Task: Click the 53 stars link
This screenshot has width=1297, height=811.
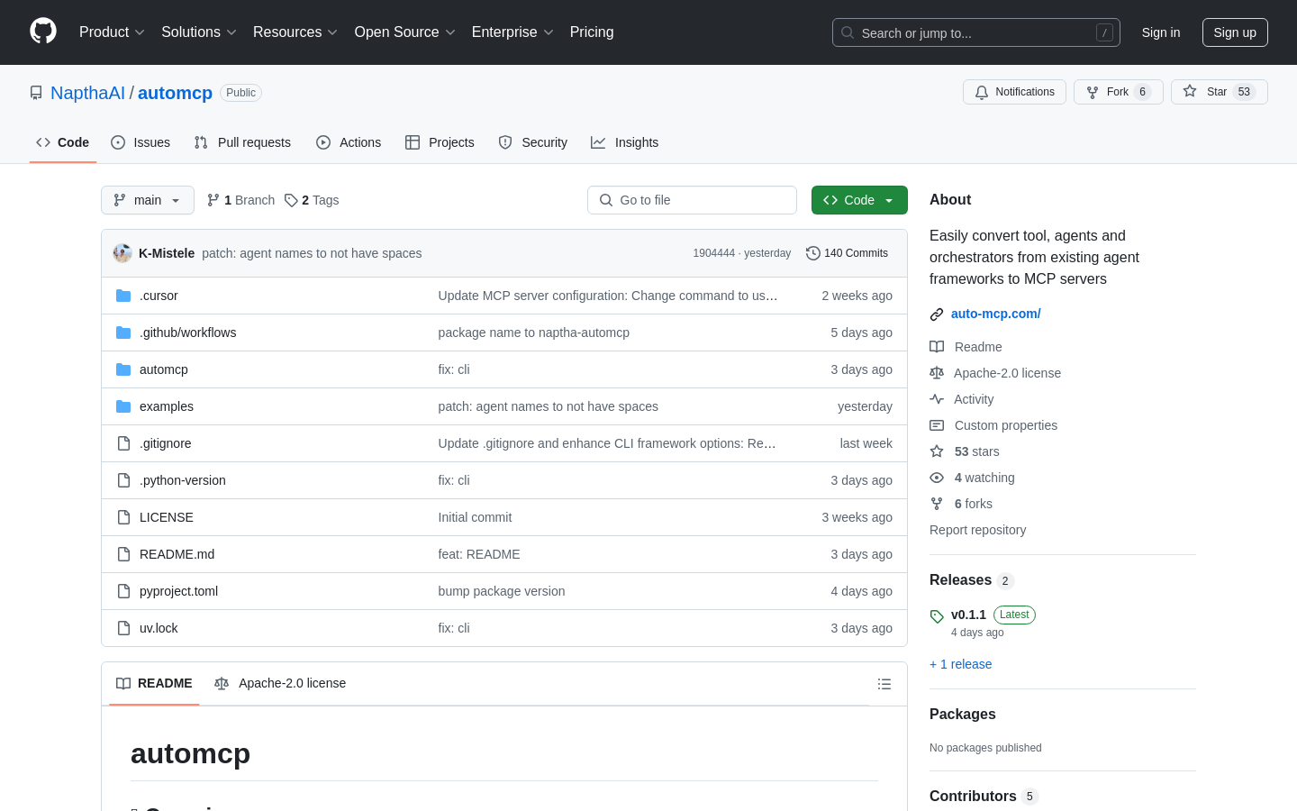Action: [976, 451]
